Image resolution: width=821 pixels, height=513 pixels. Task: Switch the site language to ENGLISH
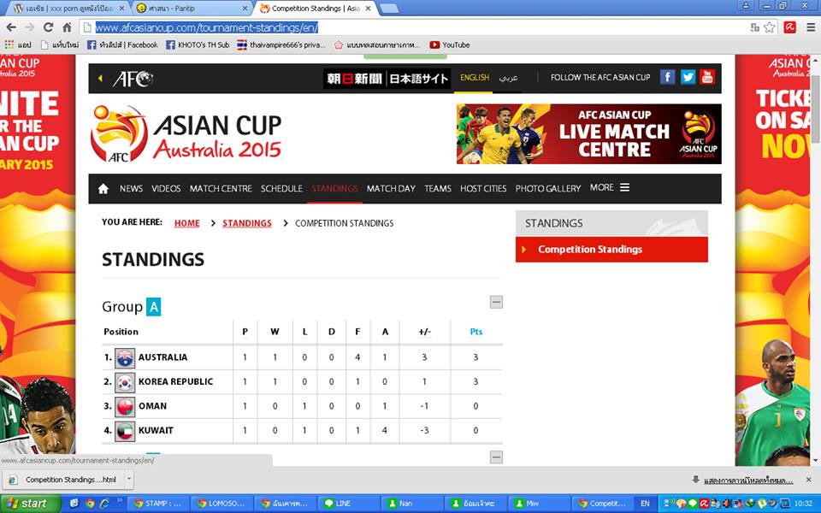tap(475, 78)
